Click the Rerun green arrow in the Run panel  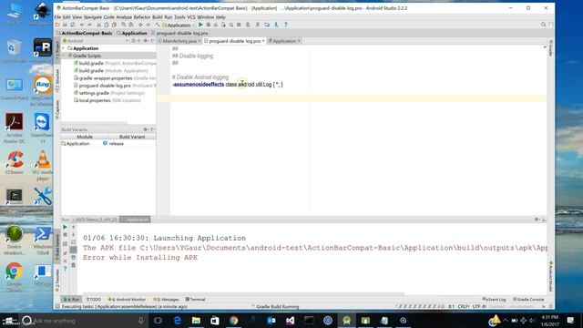[65, 227]
